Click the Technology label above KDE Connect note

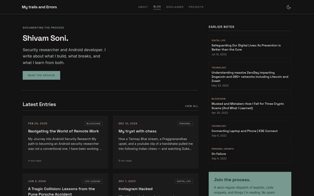218,126
